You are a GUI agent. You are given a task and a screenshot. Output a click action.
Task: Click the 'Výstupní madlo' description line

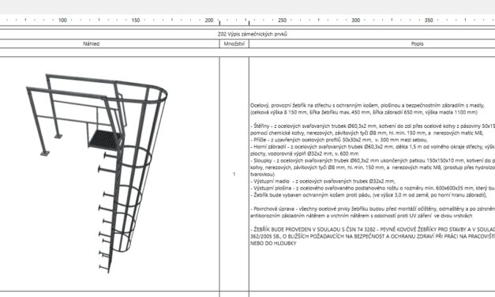[x=323, y=181]
